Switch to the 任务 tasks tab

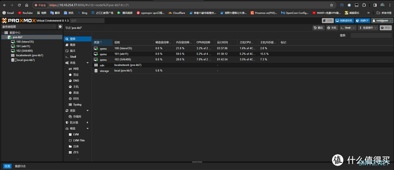coord(7,166)
